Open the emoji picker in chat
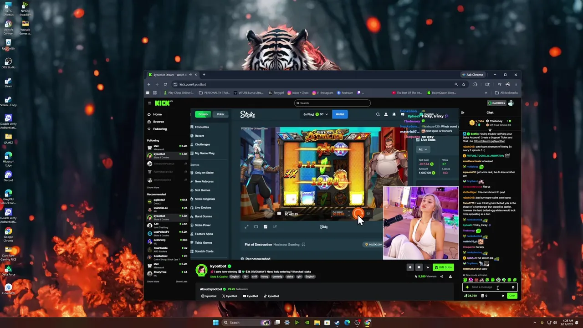Image resolution: width=583 pixels, height=328 pixels. point(513,287)
